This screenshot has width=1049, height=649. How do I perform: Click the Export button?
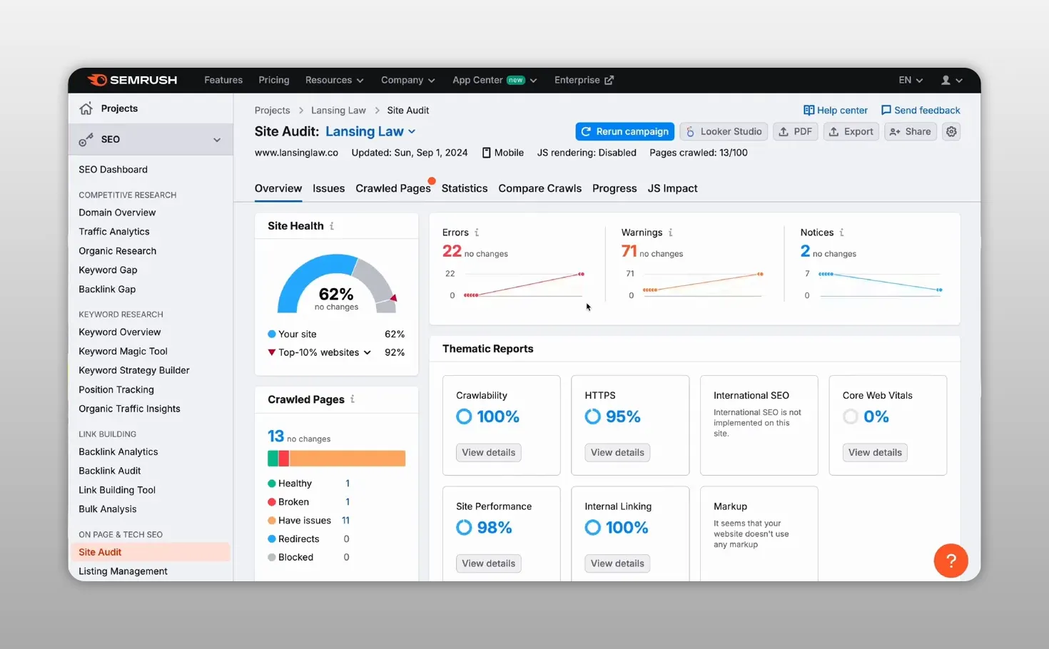[x=851, y=132]
